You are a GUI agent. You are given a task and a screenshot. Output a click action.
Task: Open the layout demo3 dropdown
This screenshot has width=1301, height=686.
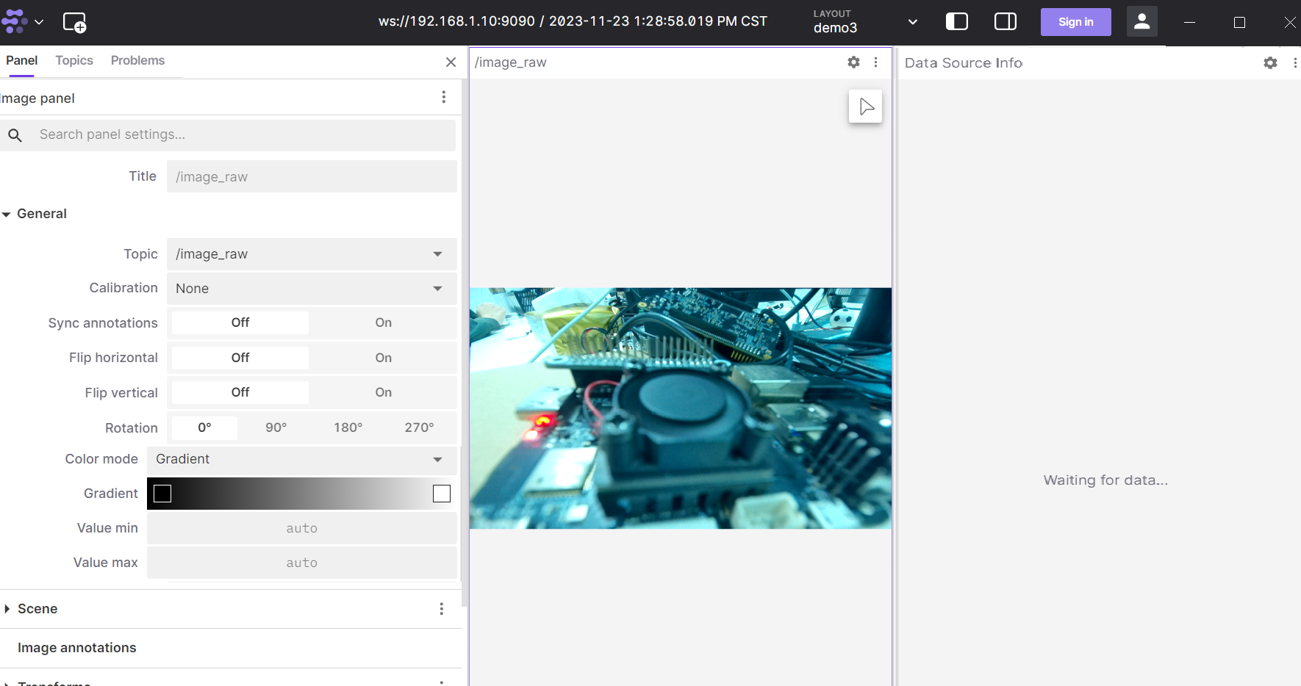tap(865, 22)
